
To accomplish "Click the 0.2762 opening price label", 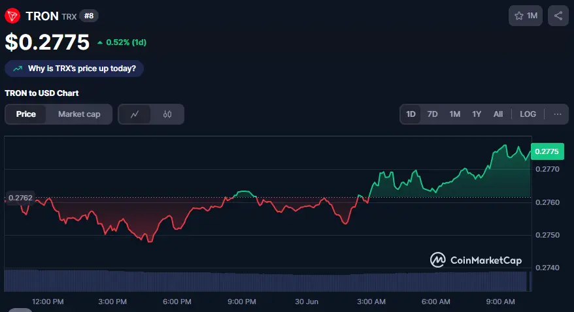I will pyautogui.click(x=20, y=198).
